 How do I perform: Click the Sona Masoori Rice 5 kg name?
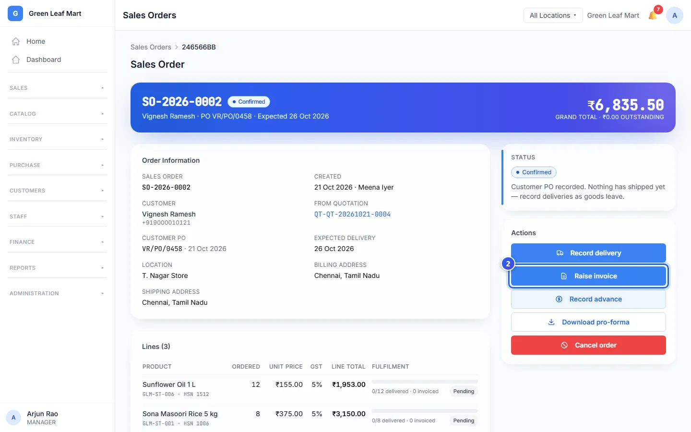coord(180,414)
